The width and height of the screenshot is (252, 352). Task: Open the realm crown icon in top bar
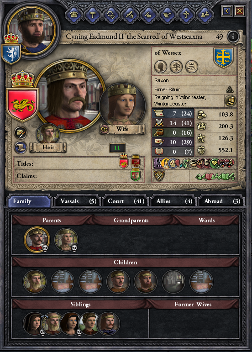[74, 15]
